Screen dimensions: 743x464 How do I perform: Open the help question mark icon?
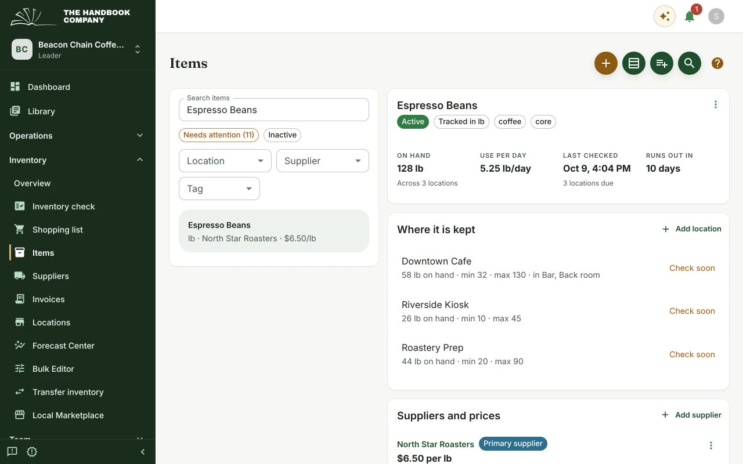pos(717,63)
